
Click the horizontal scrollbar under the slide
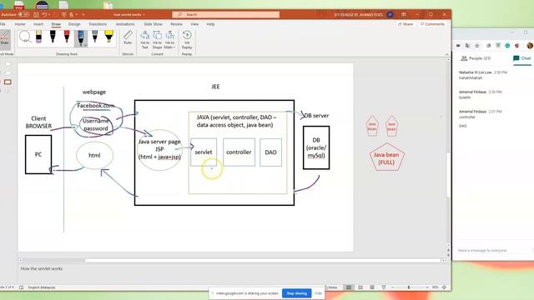click(263, 261)
